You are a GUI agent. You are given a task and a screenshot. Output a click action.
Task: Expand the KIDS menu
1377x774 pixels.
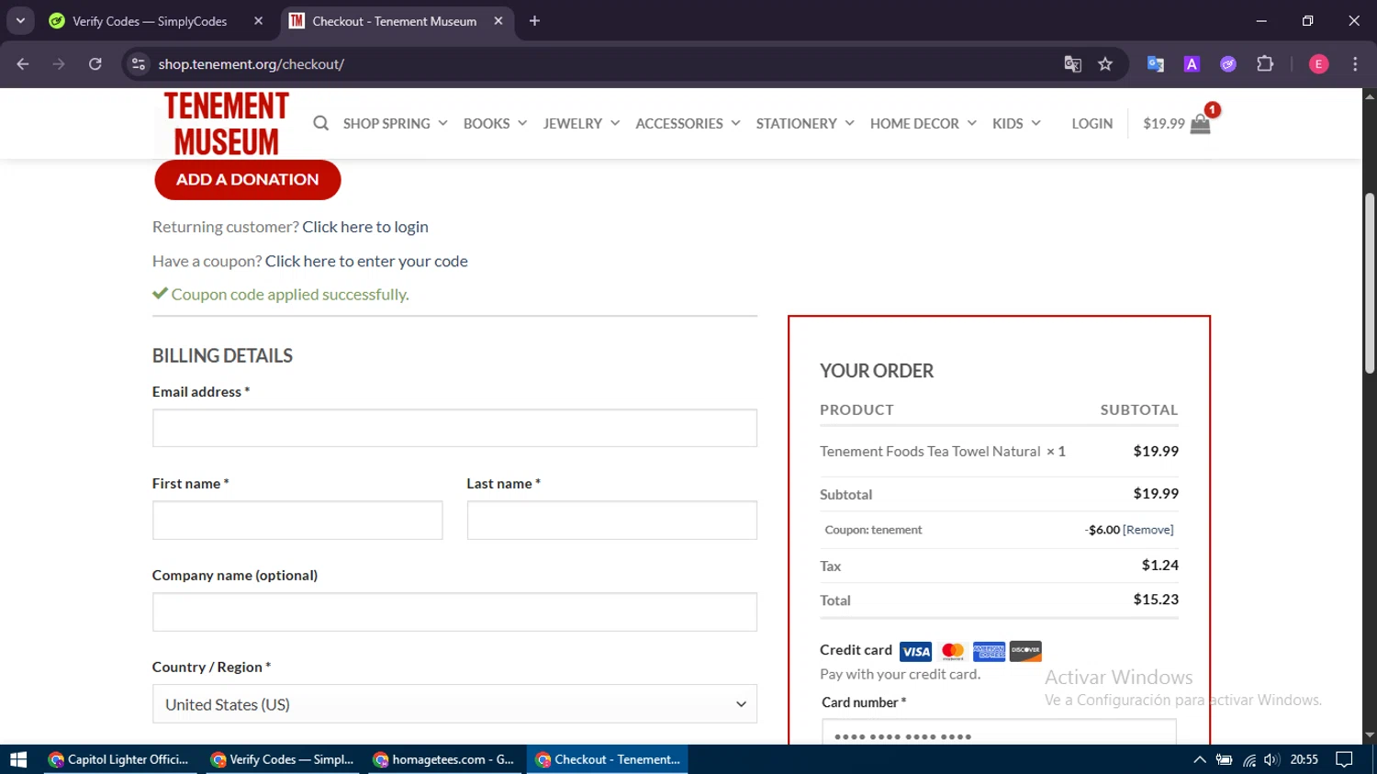[1016, 123]
